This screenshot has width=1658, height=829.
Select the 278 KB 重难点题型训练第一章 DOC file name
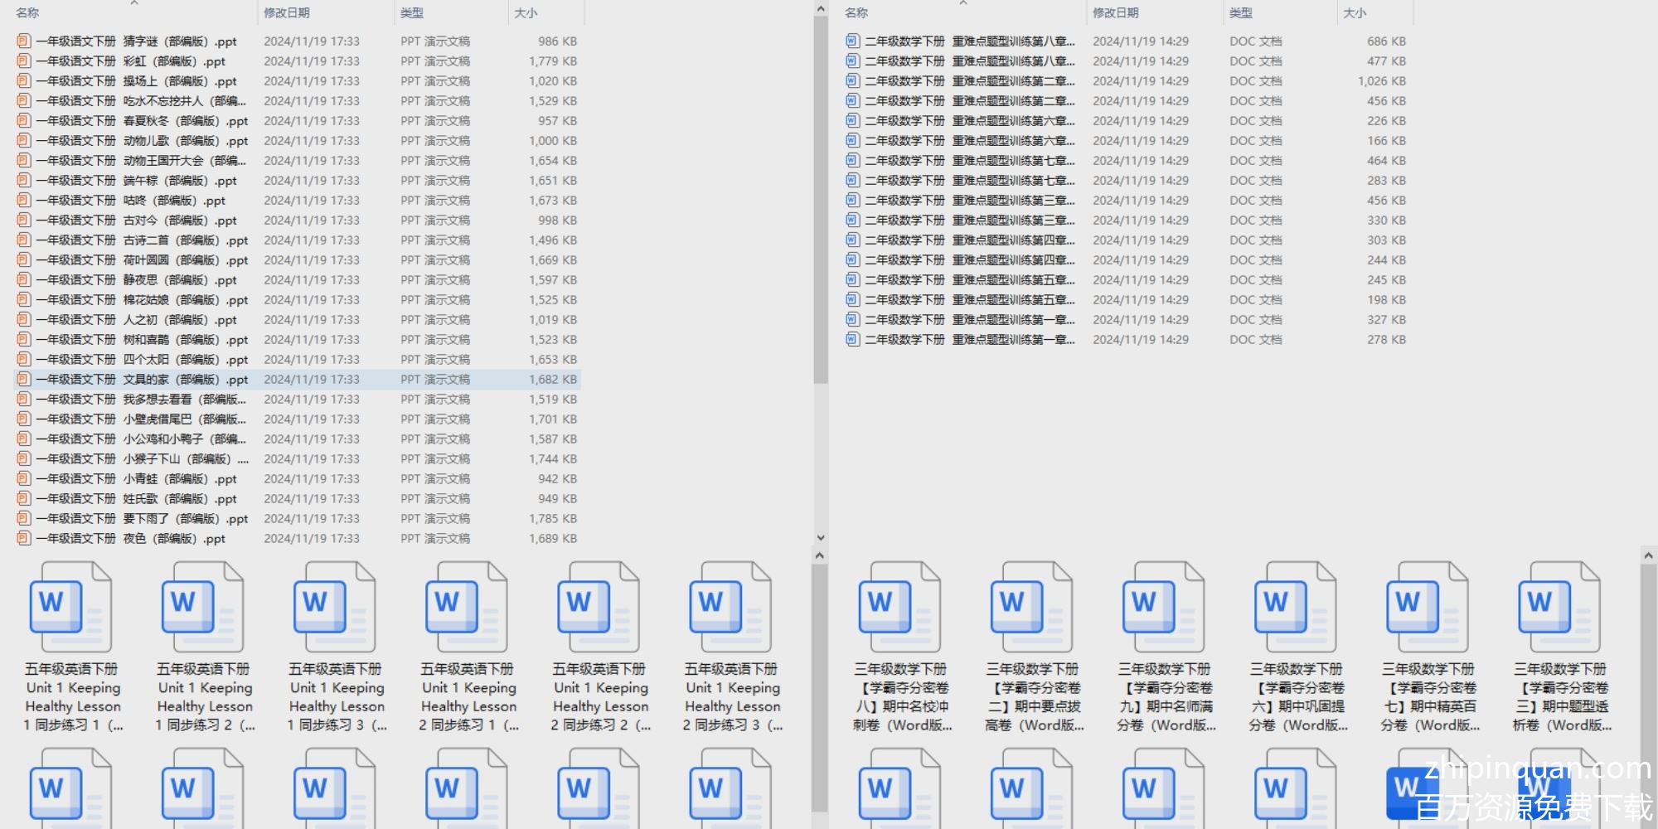(969, 339)
